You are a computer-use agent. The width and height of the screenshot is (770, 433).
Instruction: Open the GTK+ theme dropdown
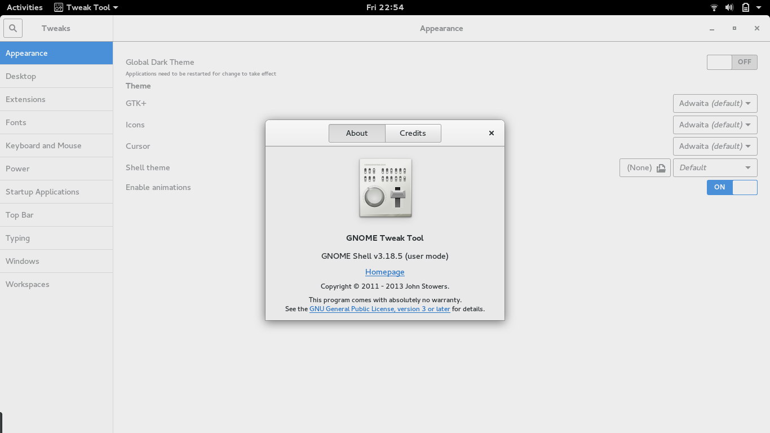pos(715,103)
